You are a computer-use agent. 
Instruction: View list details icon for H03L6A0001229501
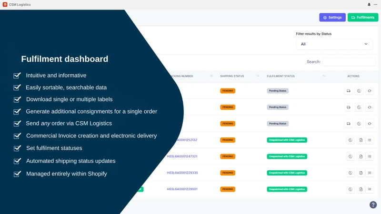370,189
